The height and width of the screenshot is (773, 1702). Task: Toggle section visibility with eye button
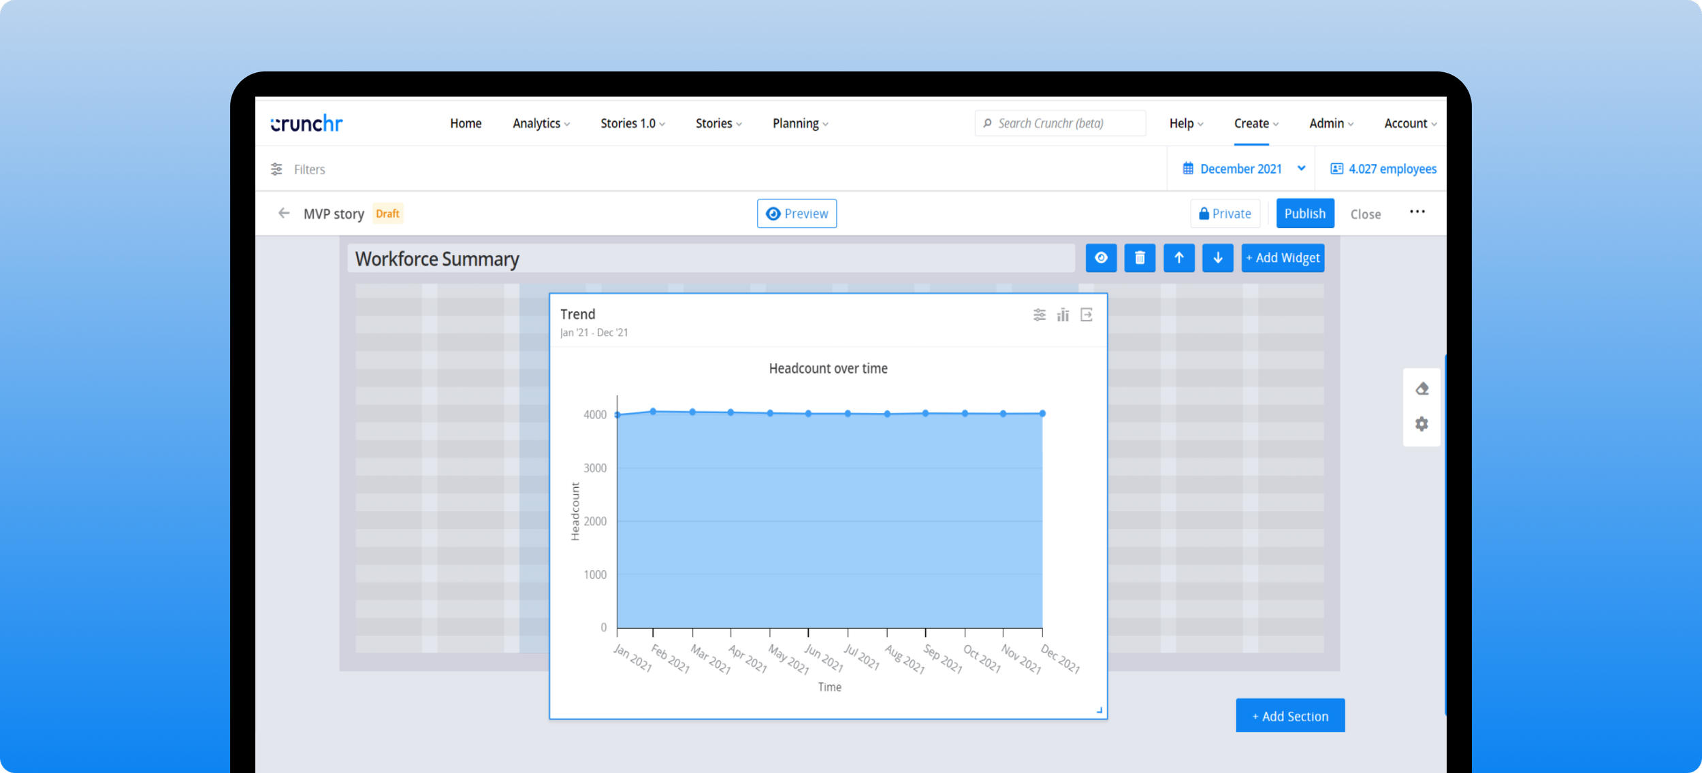(x=1101, y=258)
